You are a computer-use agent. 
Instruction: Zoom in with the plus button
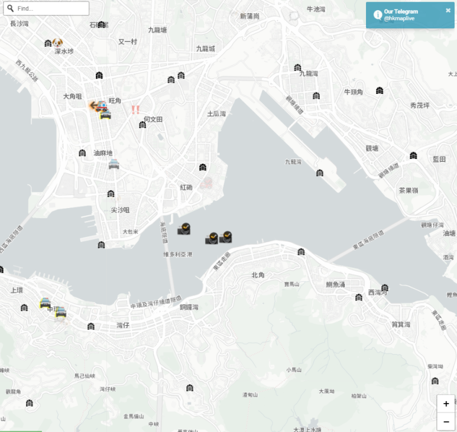click(x=446, y=404)
